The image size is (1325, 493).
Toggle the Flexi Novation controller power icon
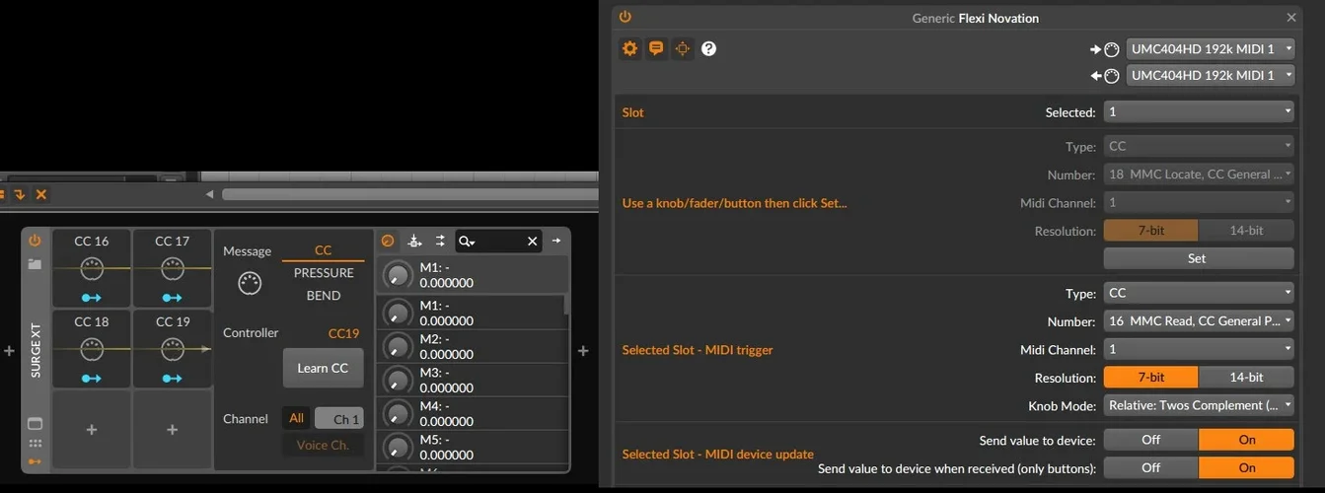625,17
